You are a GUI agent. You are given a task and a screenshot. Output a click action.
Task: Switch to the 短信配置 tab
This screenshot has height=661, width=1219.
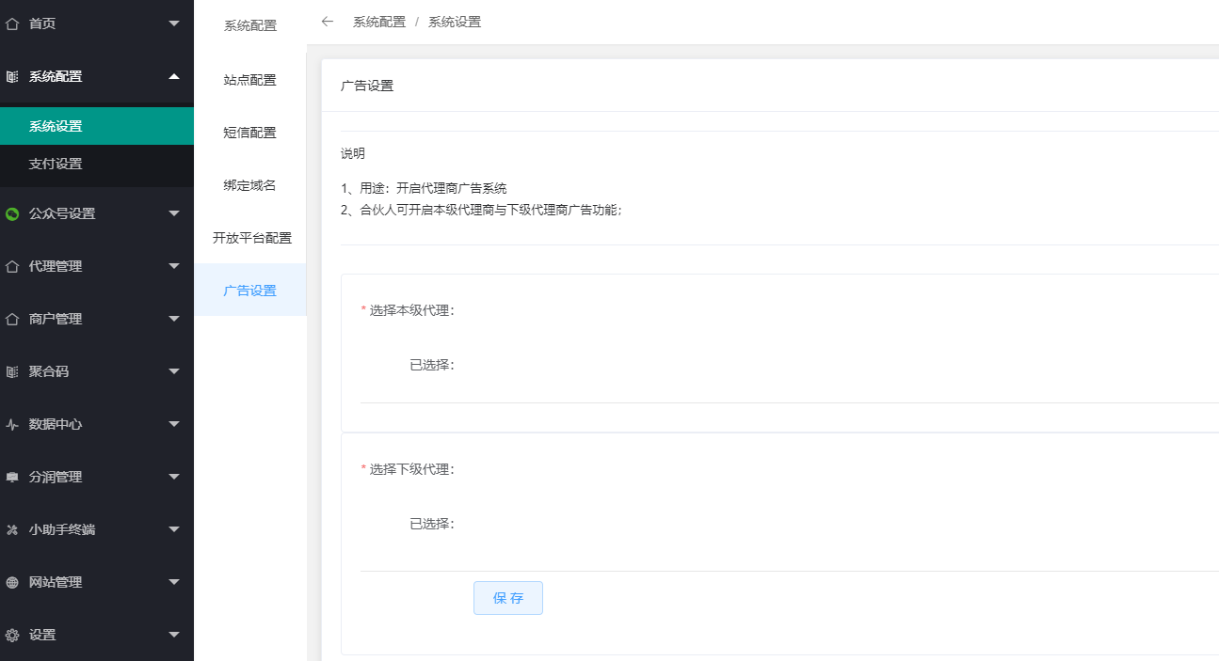[x=250, y=133]
